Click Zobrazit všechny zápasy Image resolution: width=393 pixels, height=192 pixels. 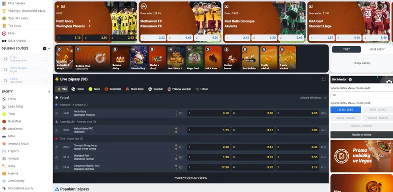click(x=191, y=178)
